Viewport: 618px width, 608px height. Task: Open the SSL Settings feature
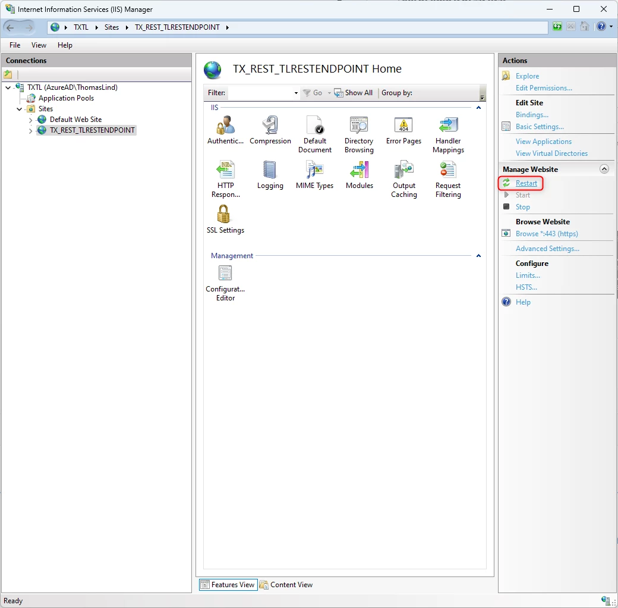[x=225, y=220]
